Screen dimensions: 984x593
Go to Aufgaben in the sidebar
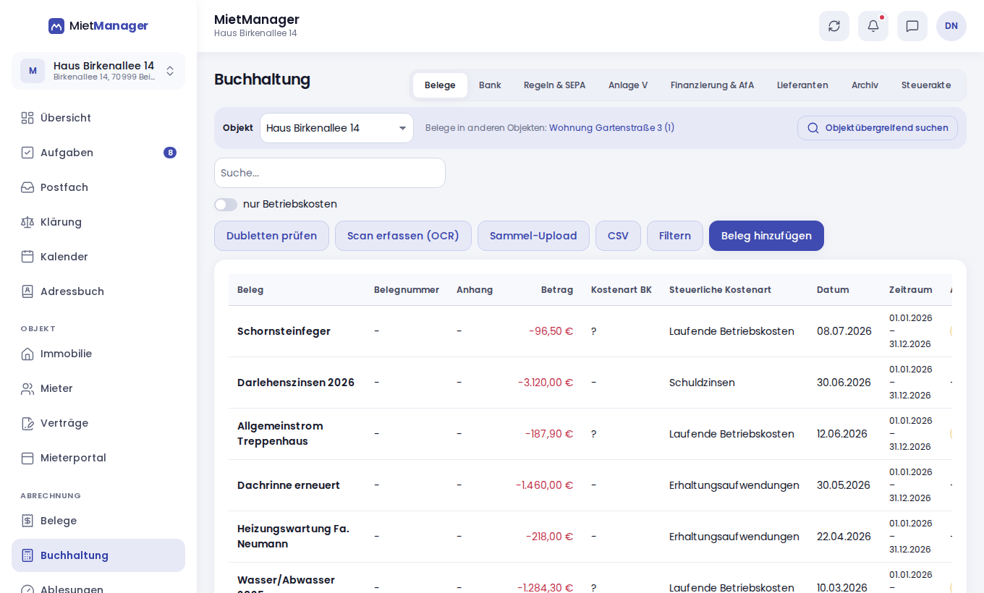click(x=98, y=153)
